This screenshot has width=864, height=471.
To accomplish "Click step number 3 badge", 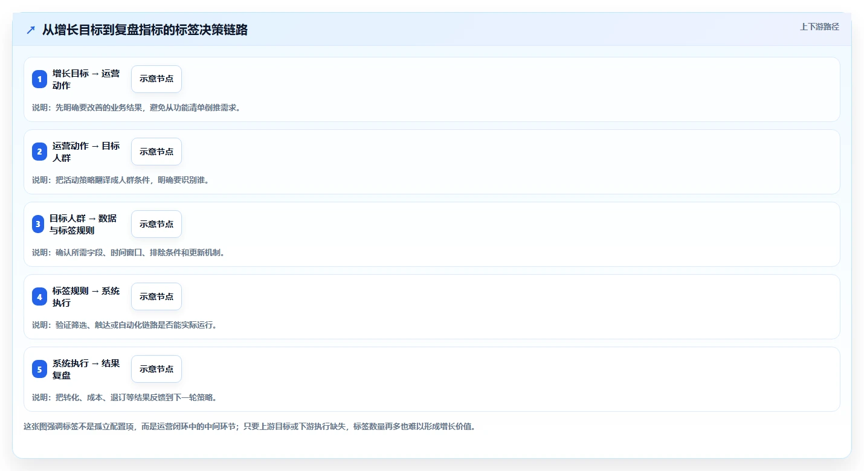I will pos(38,224).
